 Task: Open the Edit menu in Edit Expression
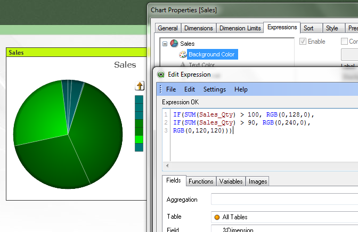click(190, 89)
